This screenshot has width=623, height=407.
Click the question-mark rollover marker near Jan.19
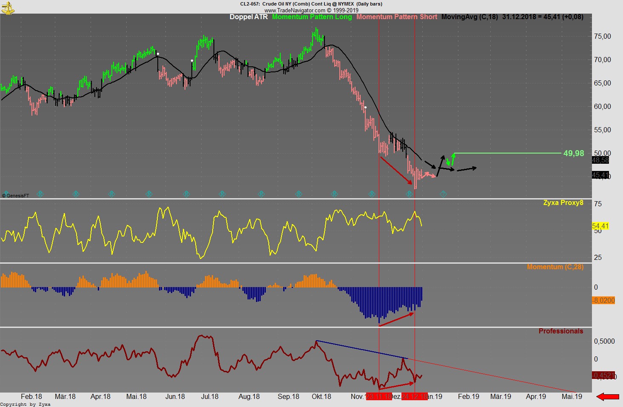443,194
